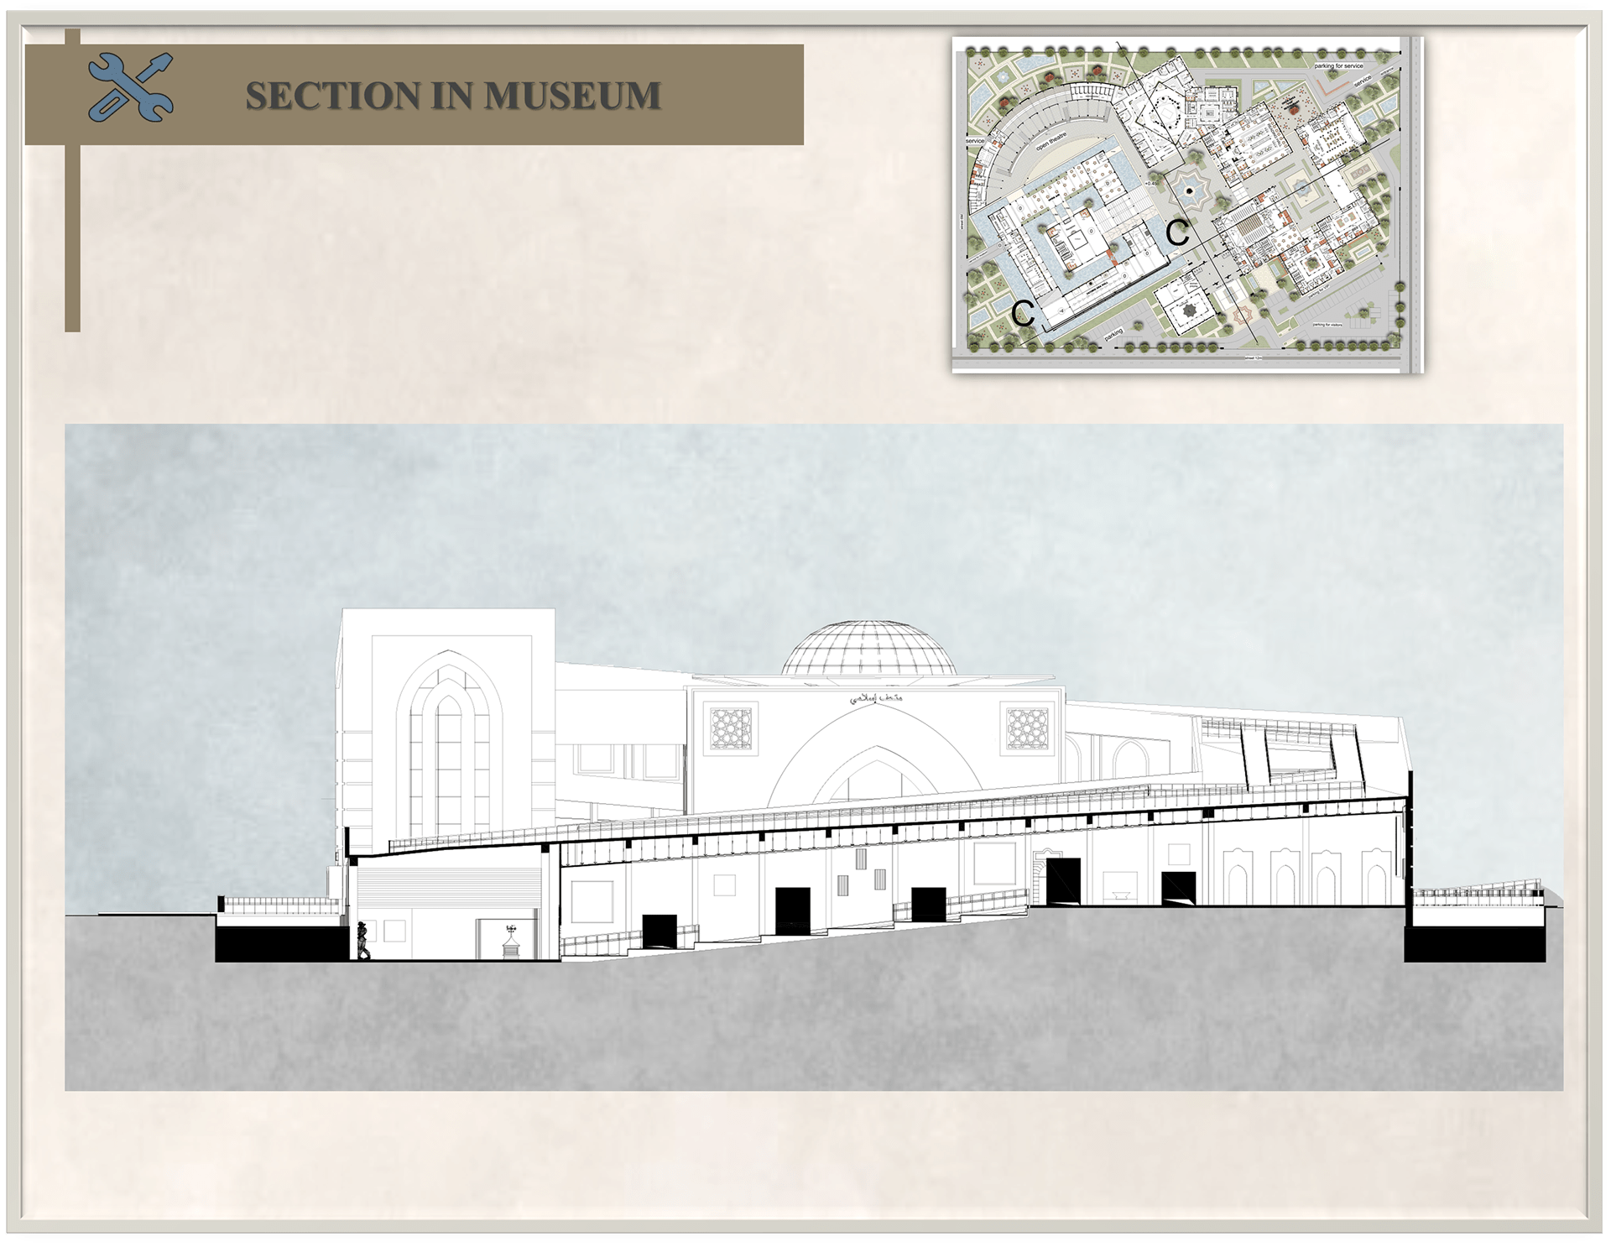1611x1247 pixels.
Task: Click the human figure silhouette in the section
Action: click(x=362, y=941)
